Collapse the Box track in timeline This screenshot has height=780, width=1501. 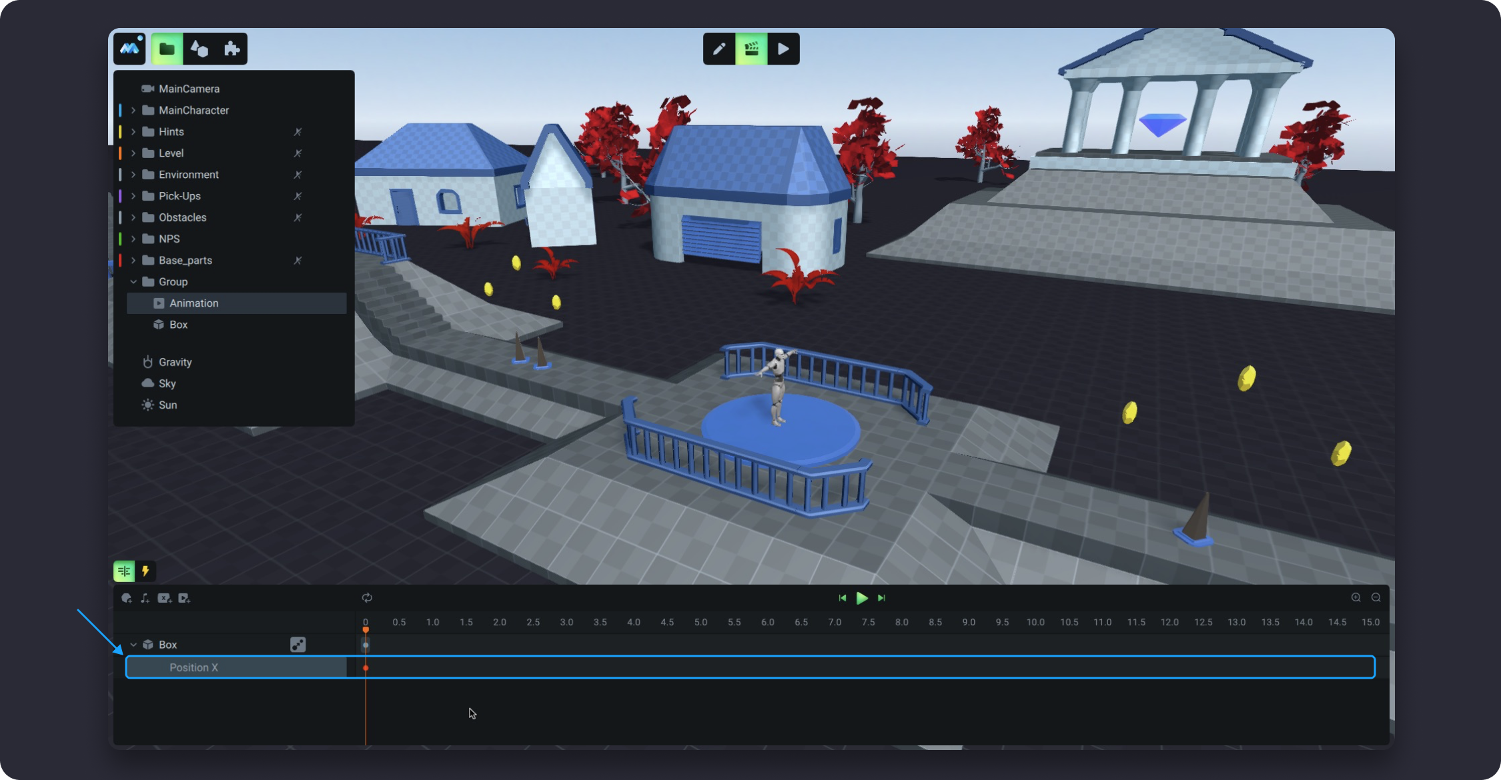(x=133, y=645)
